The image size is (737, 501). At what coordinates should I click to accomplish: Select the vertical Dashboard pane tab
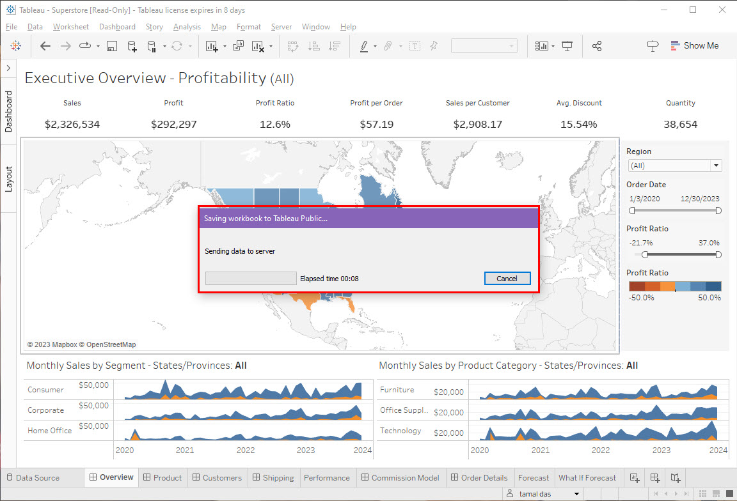(x=8, y=111)
